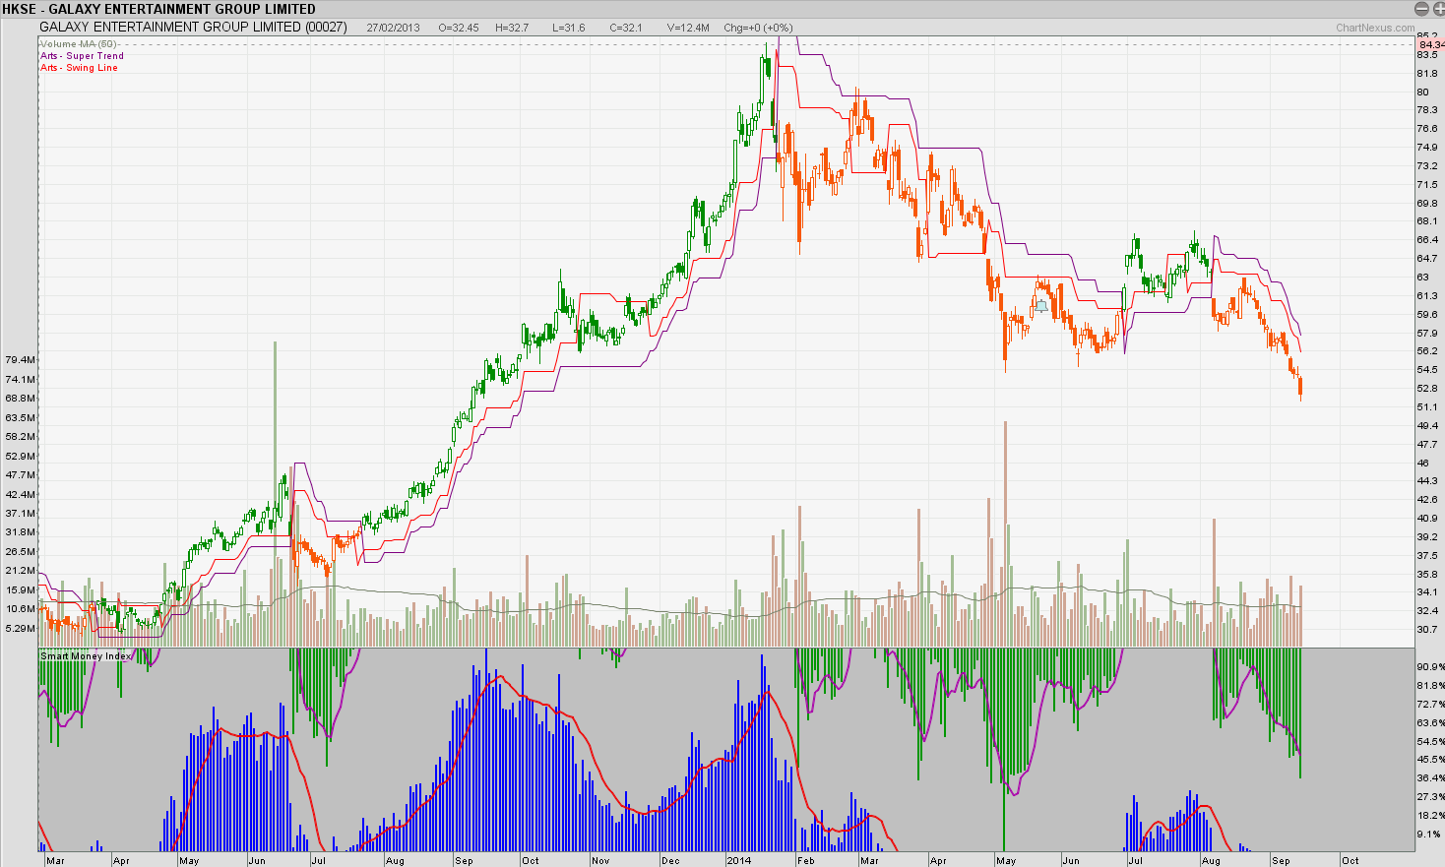Screen dimensions: 1445x867
Task: Click the '30.7' price axis label
Action: [1426, 630]
